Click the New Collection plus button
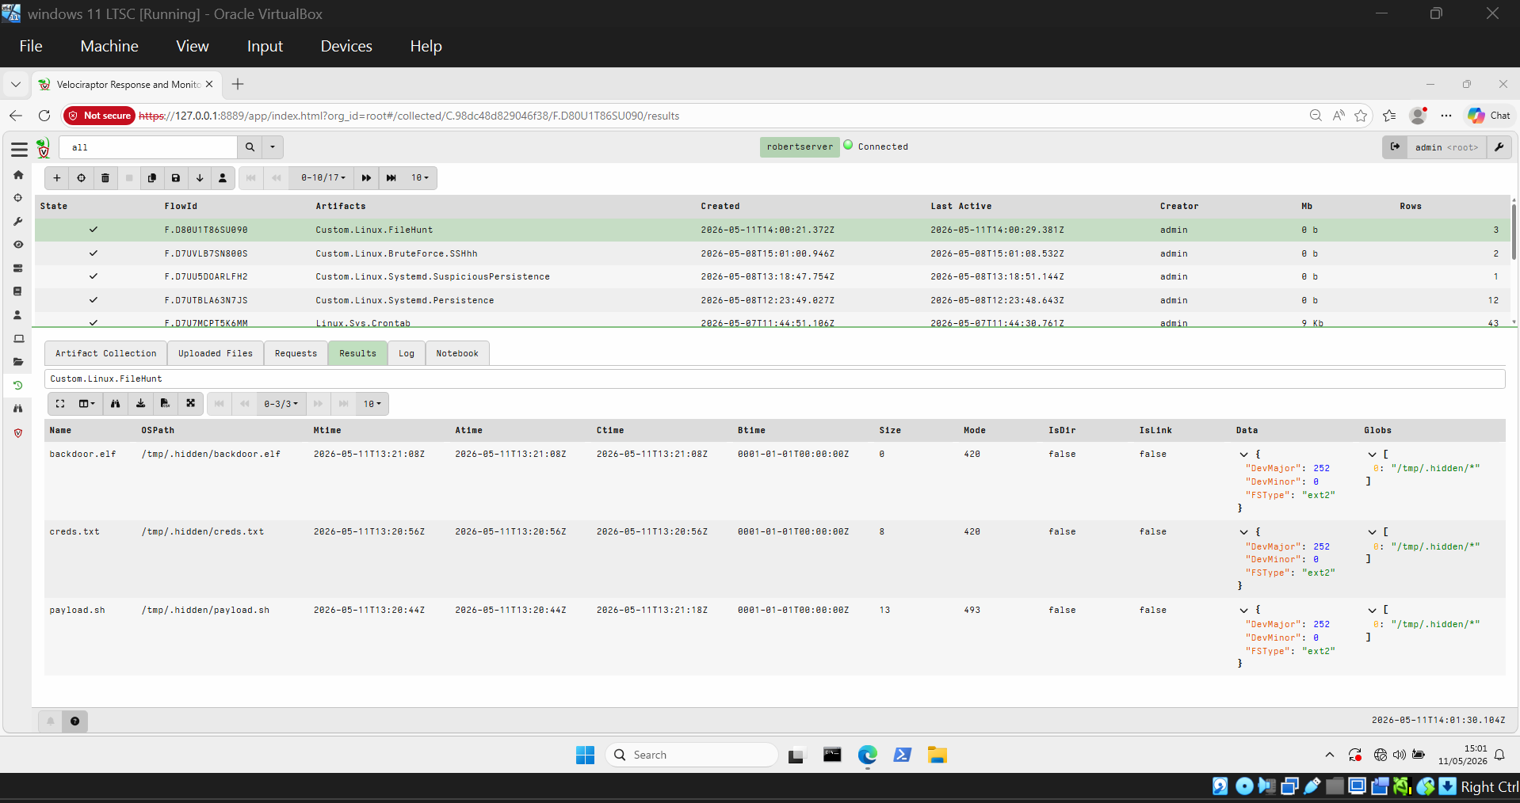 57,178
